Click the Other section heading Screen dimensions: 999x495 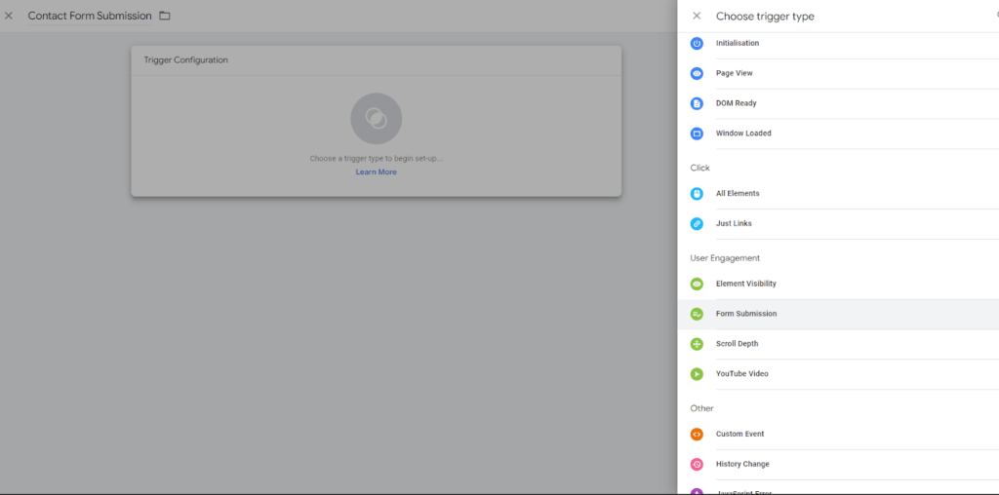[701, 408]
